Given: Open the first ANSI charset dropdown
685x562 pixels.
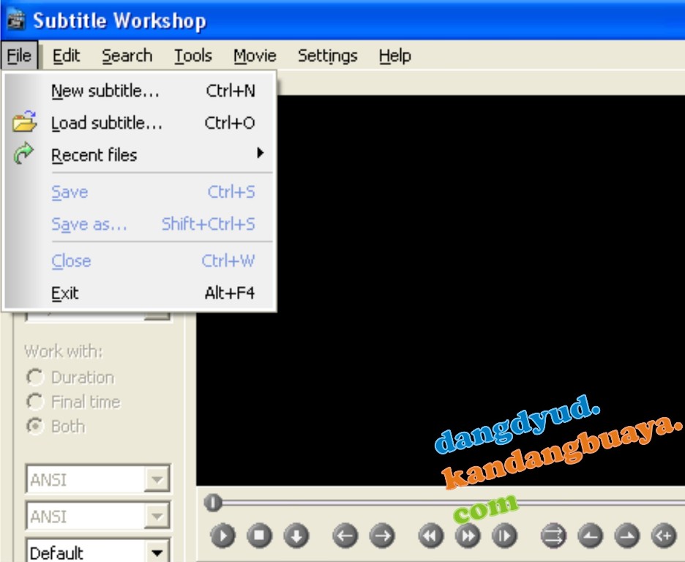Looking at the screenshot, I should click(157, 479).
